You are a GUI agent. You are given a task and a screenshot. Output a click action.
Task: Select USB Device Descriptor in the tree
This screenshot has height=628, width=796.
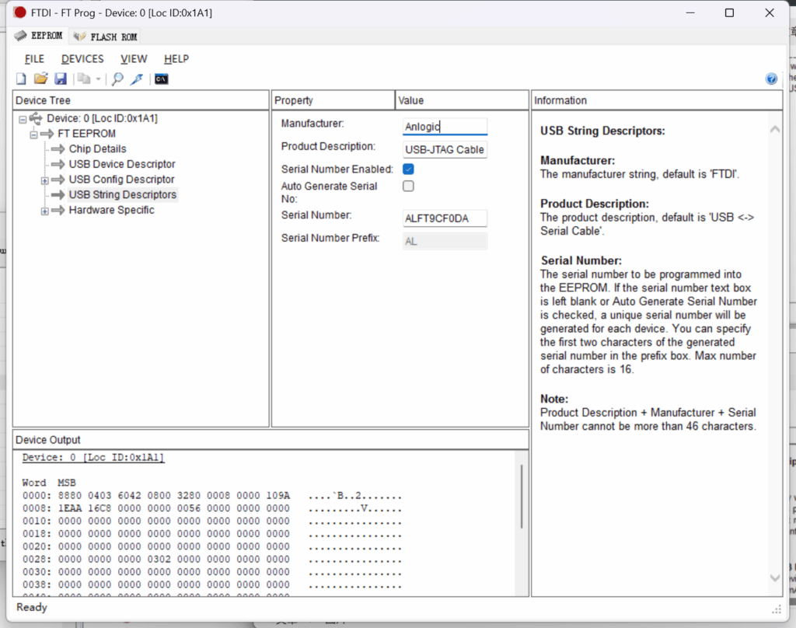click(x=122, y=164)
